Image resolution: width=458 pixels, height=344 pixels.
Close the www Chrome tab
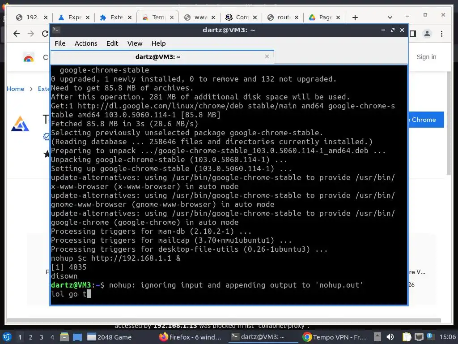pos(213,17)
